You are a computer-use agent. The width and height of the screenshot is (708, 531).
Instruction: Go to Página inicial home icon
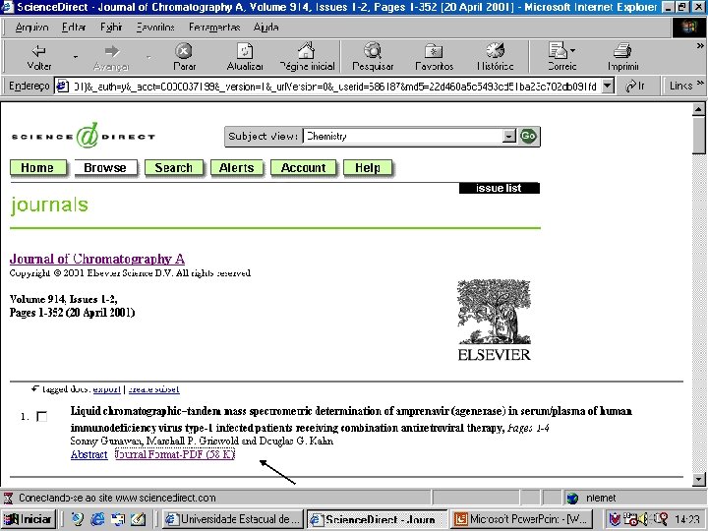[x=306, y=50]
